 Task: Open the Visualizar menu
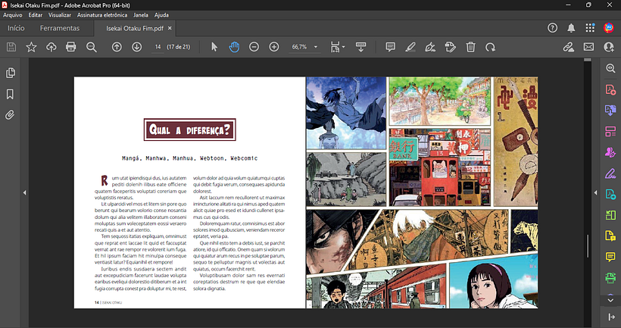[x=60, y=15]
